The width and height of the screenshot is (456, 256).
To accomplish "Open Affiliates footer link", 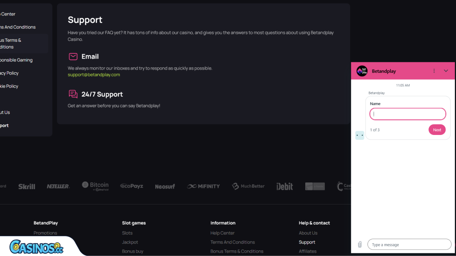I will click(x=308, y=251).
